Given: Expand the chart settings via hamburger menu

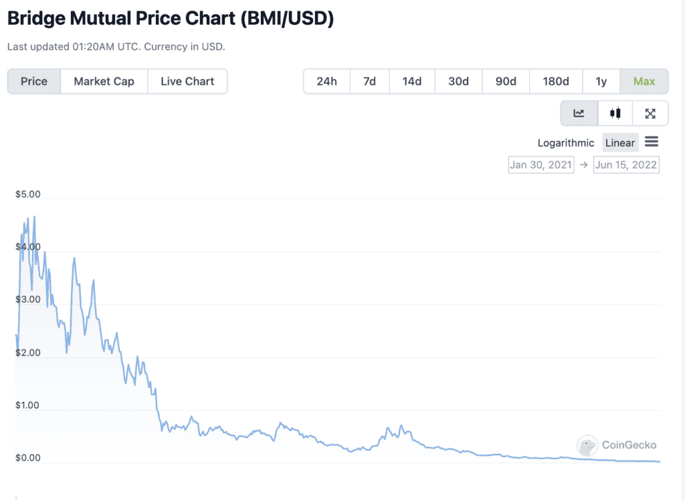Looking at the screenshot, I should coord(652,142).
